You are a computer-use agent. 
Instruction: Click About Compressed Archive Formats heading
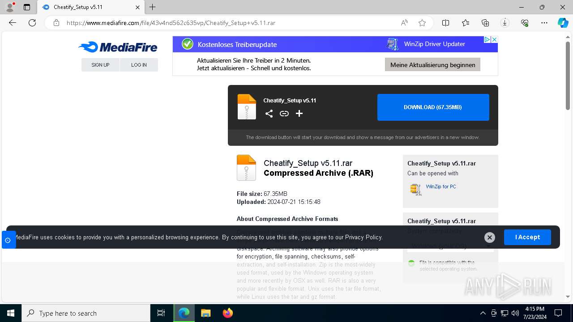[287, 219]
